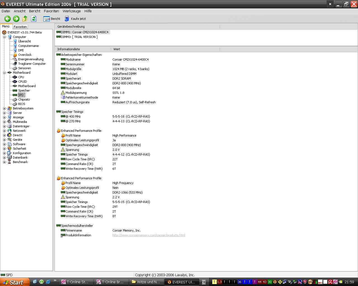Open the Bericht menu
The height and width of the screenshot is (286, 358).
coord(35,11)
